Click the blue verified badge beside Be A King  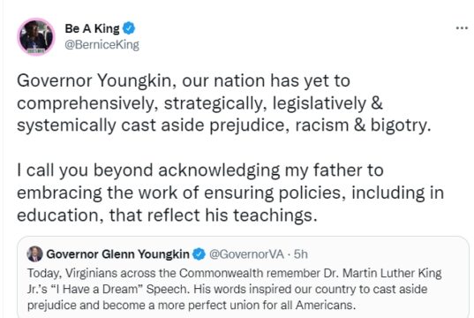pyautogui.click(x=129, y=28)
